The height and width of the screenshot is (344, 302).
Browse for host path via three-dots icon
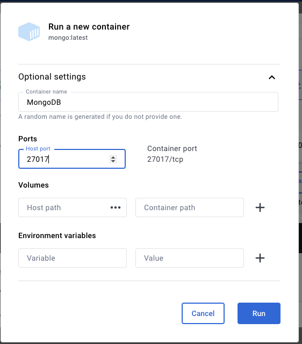116,207
